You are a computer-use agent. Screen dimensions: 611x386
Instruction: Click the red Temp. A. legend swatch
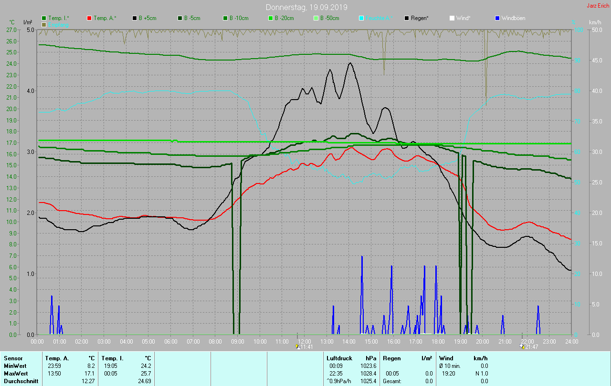click(89, 18)
